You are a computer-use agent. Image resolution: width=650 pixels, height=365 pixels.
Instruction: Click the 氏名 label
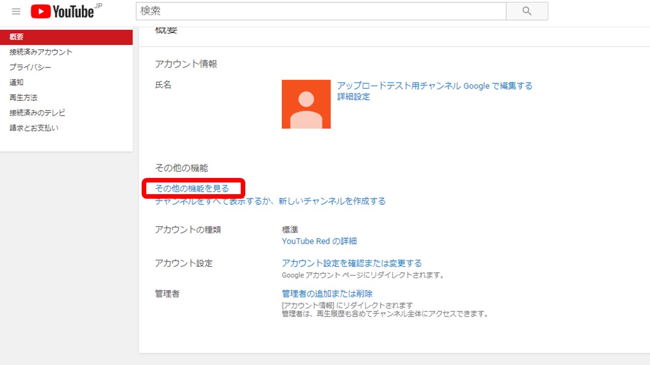coord(163,85)
